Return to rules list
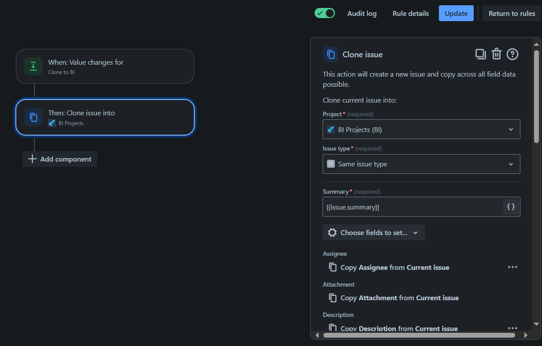 [x=512, y=13]
